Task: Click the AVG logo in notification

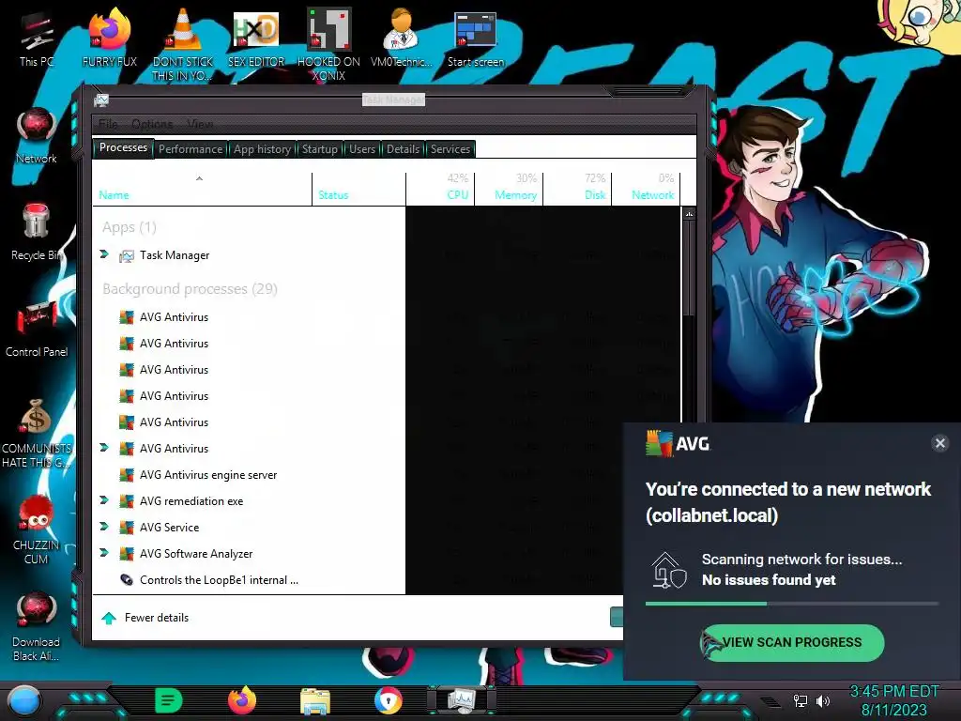Action: tap(678, 443)
